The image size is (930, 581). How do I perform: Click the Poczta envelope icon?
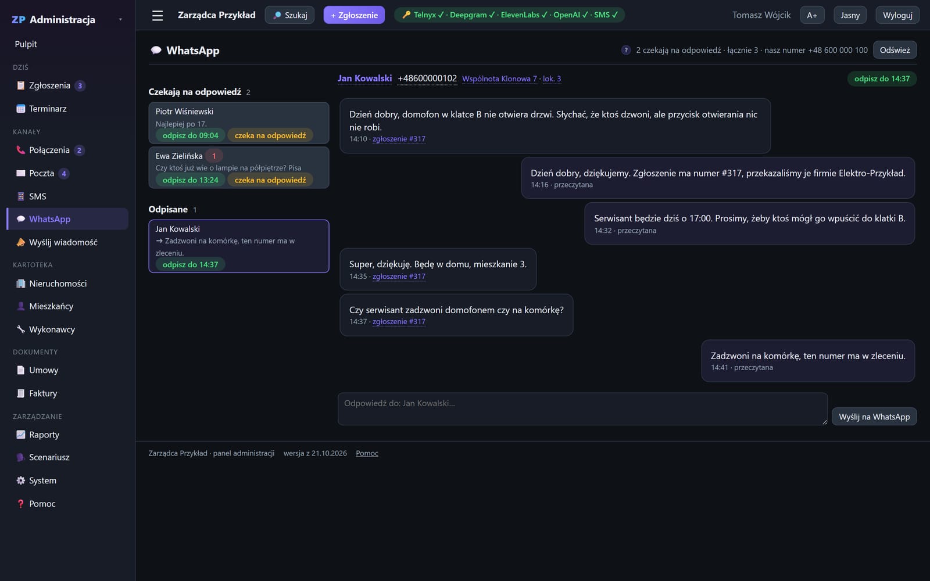coord(21,173)
